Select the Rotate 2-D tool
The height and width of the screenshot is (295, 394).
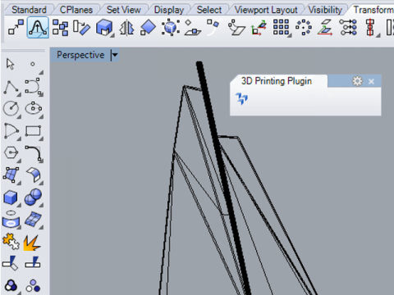point(81,27)
